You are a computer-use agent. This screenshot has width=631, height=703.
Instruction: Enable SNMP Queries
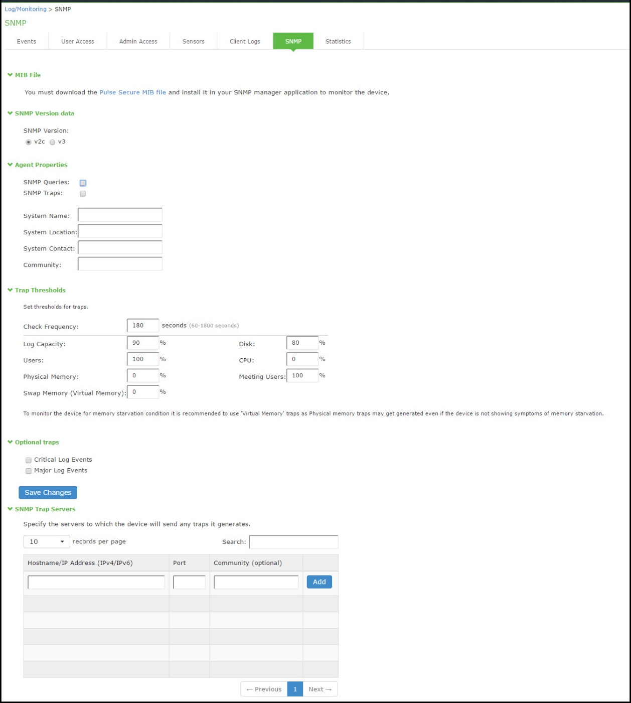[x=83, y=183]
